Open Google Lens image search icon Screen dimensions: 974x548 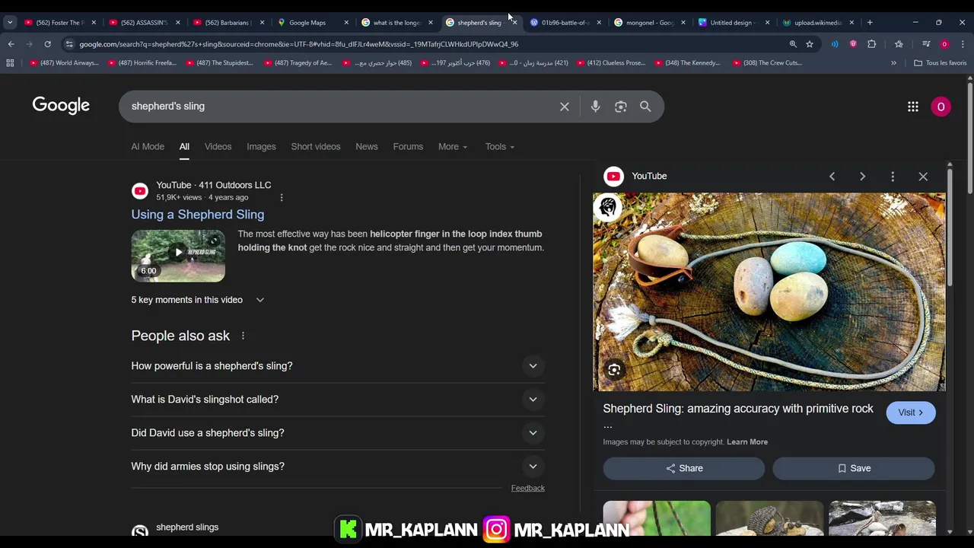tap(621, 107)
